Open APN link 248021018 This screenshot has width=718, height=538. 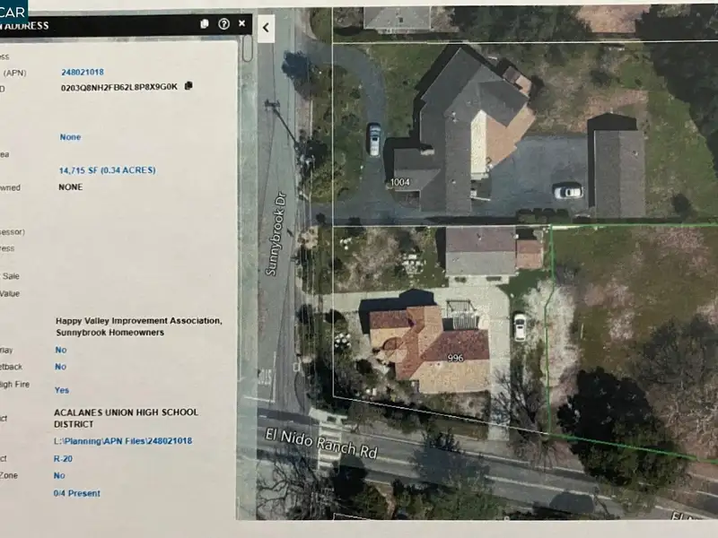tap(83, 72)
